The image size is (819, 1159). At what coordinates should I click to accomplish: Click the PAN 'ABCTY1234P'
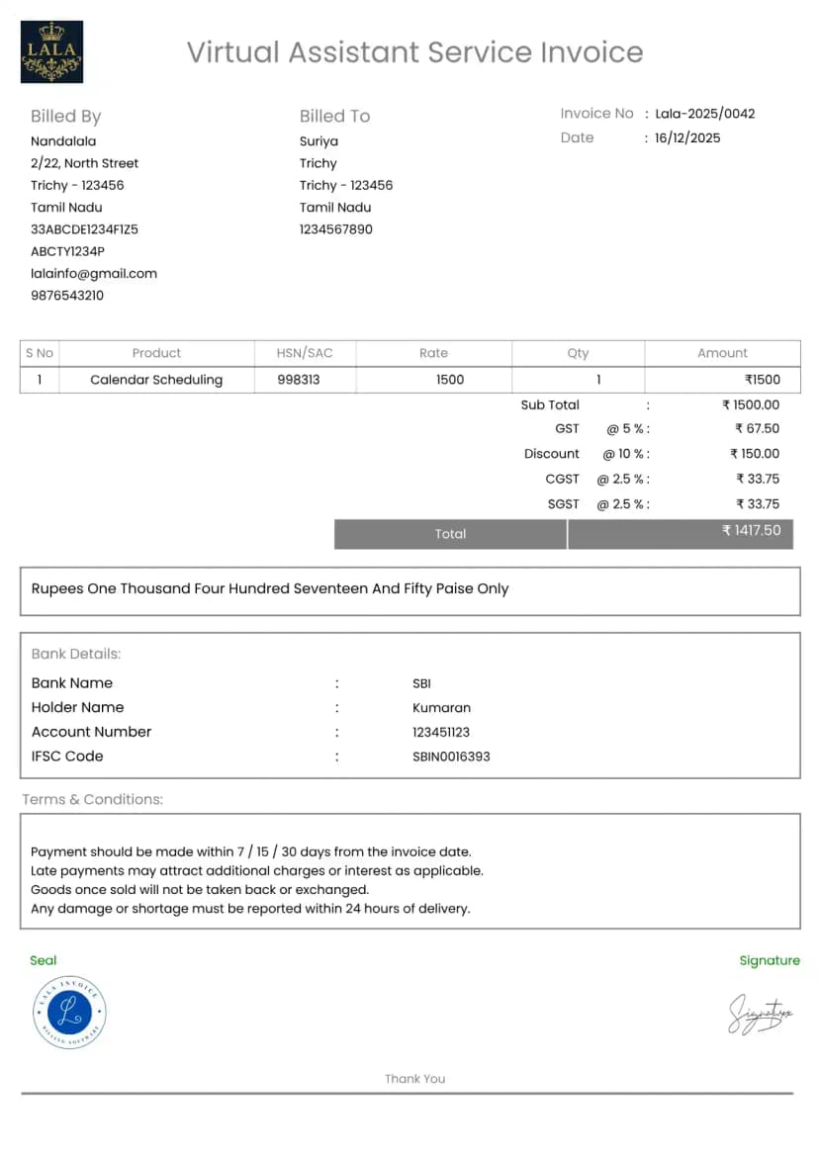pos(67,251)
